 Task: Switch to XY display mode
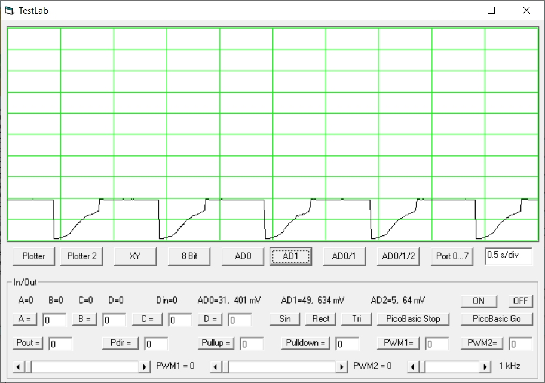coord(135,256)
